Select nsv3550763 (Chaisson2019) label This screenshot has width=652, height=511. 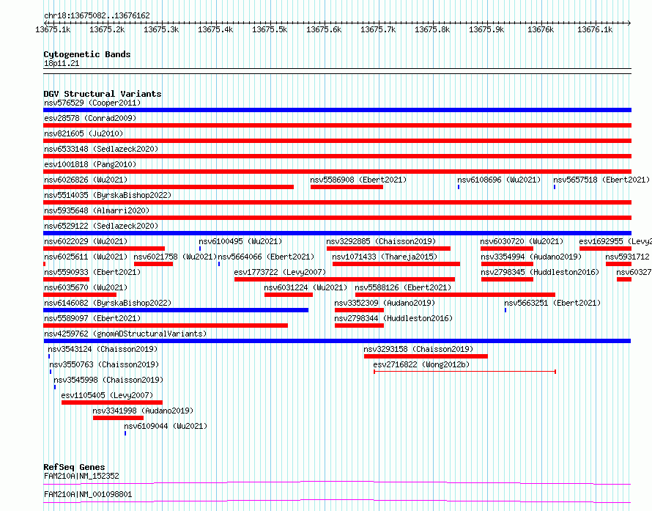[104, 364]
